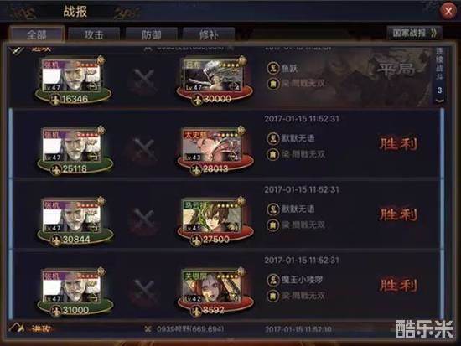The image size is (461, 346).
Task: Close the 战报 window
Action: pyautogui.click(x=448, y=12)
